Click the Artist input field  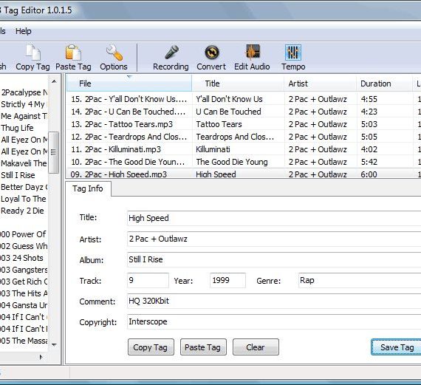pos(274,239)
